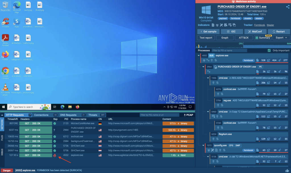Click the 566 Kb binary content badge
291x173 pixels.
178,130
